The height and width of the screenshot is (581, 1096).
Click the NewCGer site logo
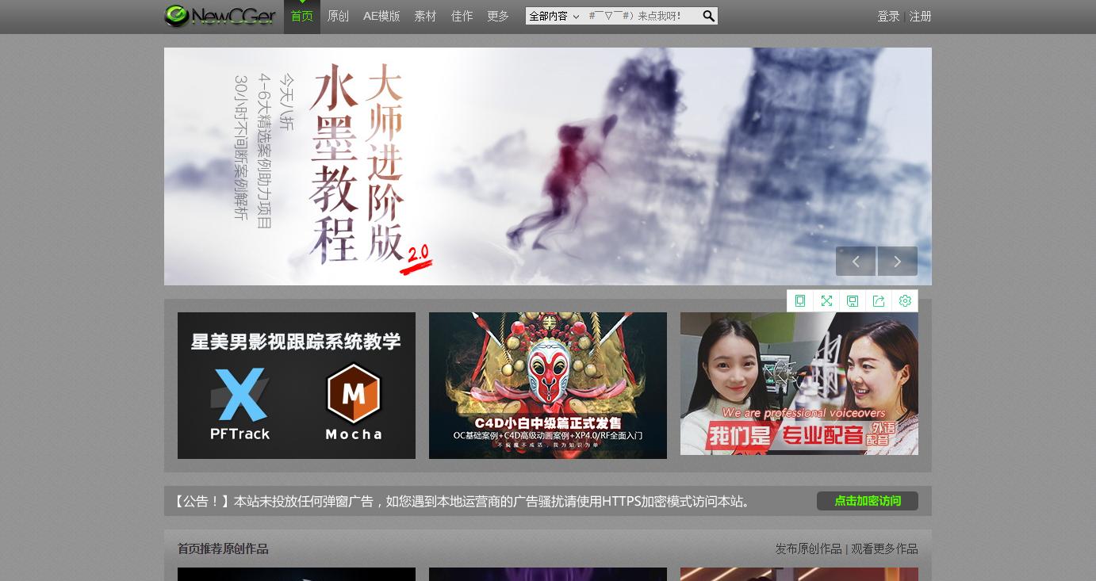click(x=220, y=16)
